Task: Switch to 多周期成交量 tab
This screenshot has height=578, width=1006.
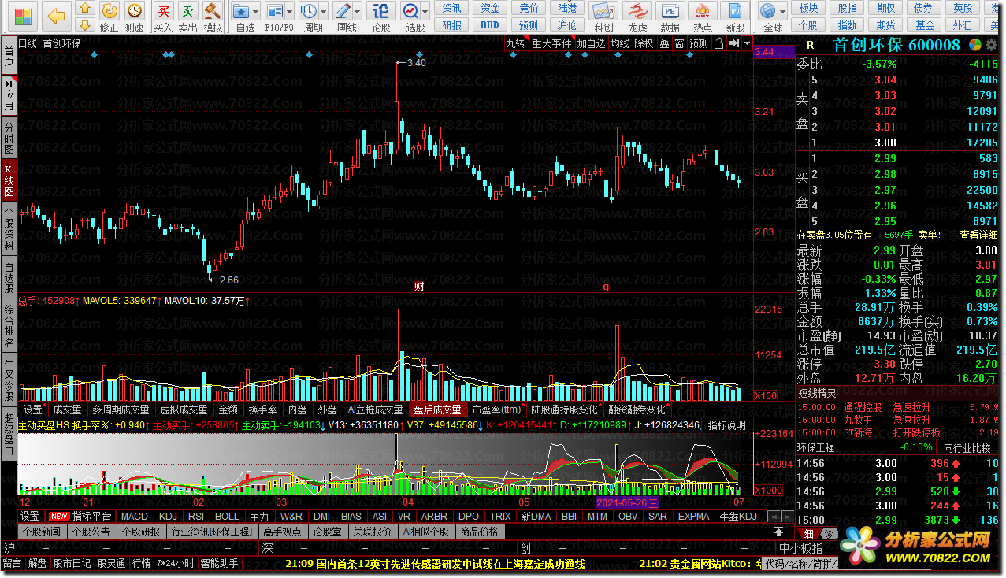Action: pos(121,409)
